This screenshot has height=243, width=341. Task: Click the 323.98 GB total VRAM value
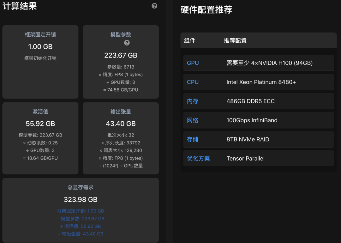click(x=81, y=199)
